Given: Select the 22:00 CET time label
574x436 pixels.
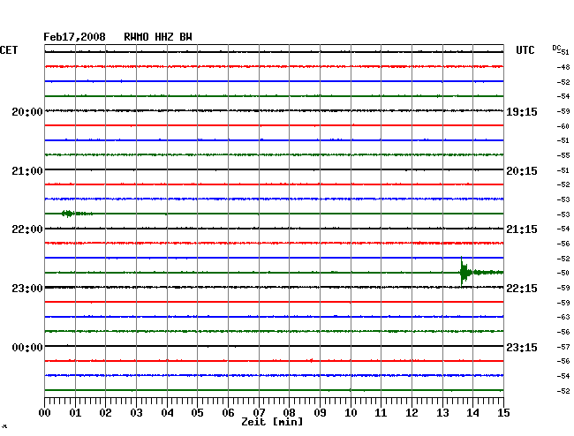Looking at the screenshot, I should (x=27, y=229).
